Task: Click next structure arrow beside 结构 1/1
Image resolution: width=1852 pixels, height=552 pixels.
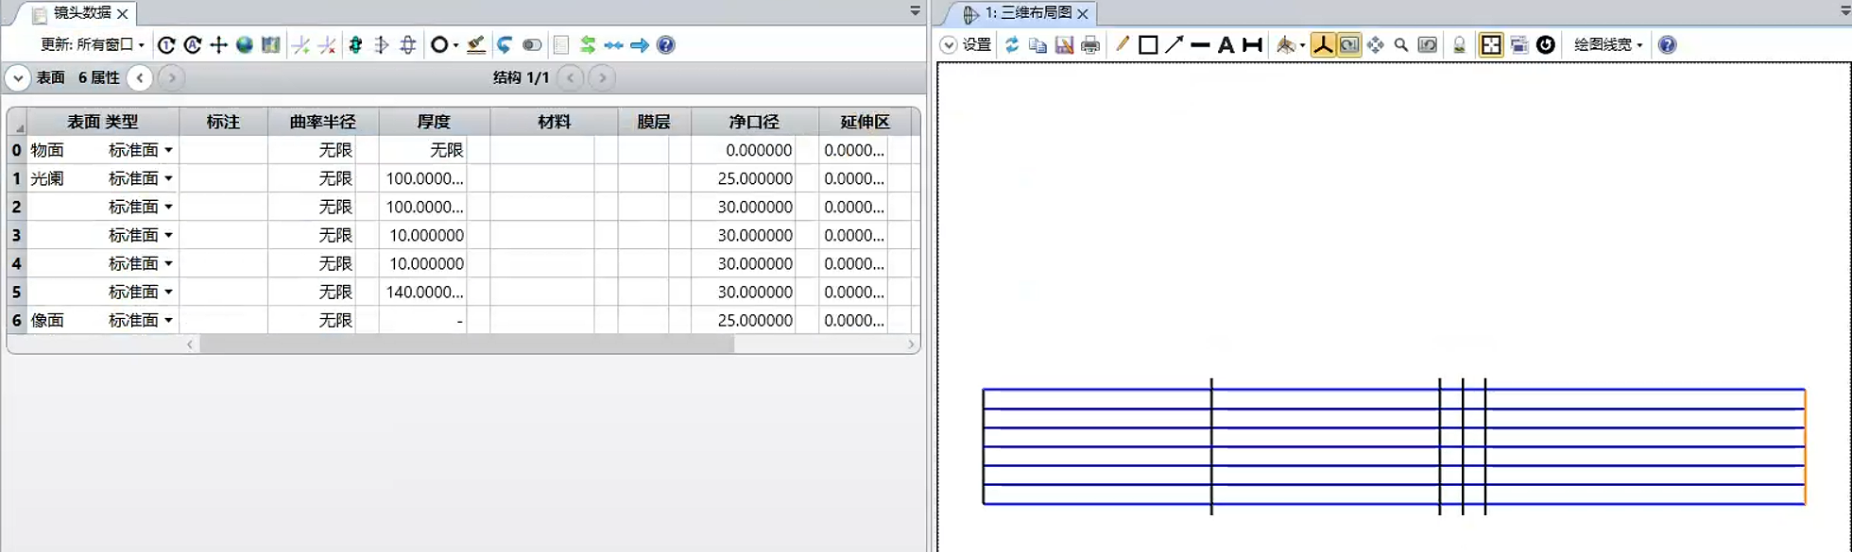Action: click(x=602, y=78)
